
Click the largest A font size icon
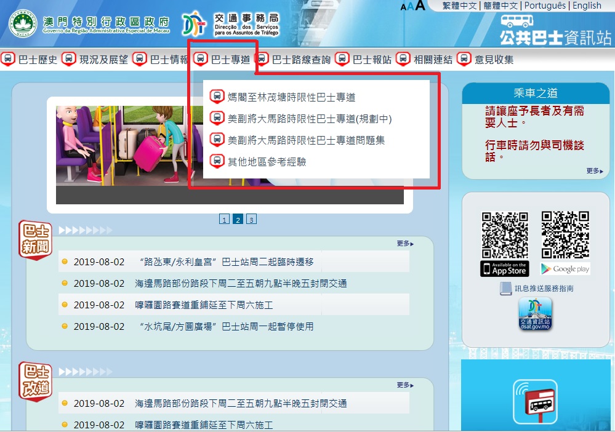coord(420,6)
